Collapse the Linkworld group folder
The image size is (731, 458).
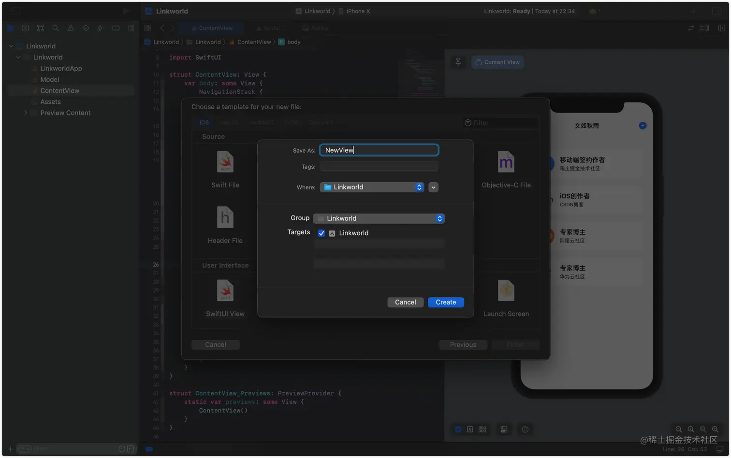18,57
